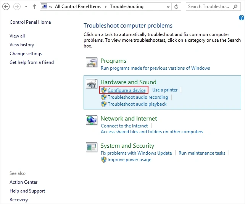Expand the double-chevron breadcrumb overflow
This screenshot has height=204, width=245.
[50, 7]
